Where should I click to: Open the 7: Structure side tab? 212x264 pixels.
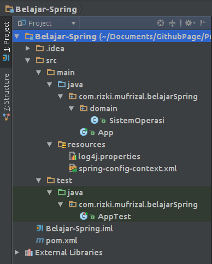6,97
